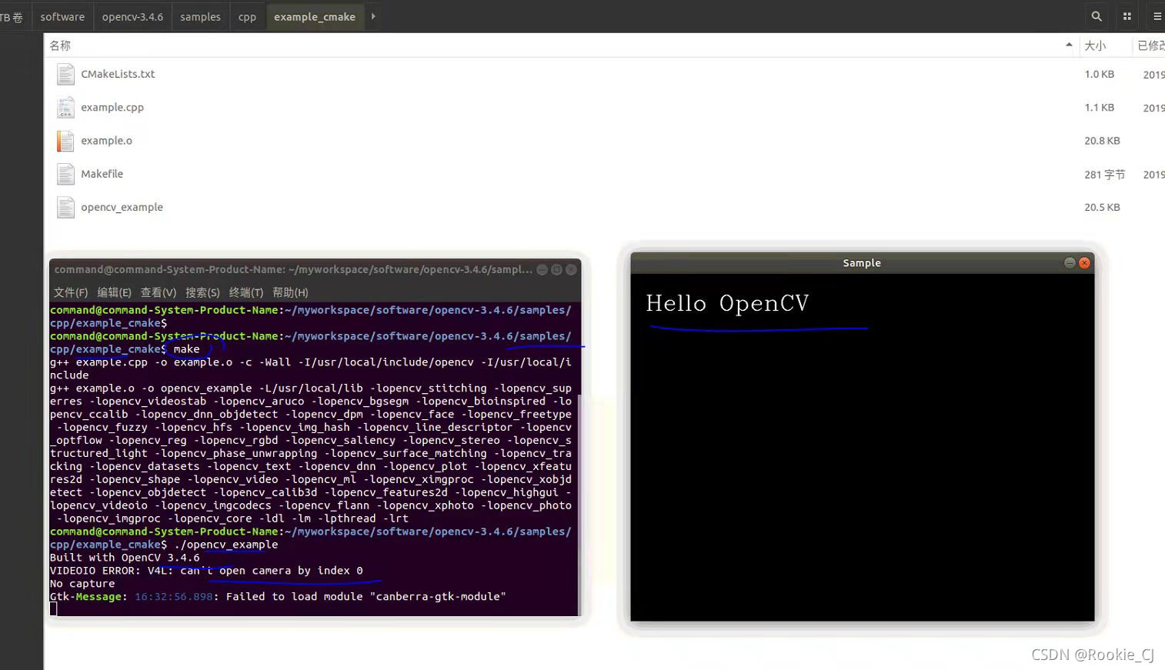Click the 20.8 KB size cell

point(1102,141)
